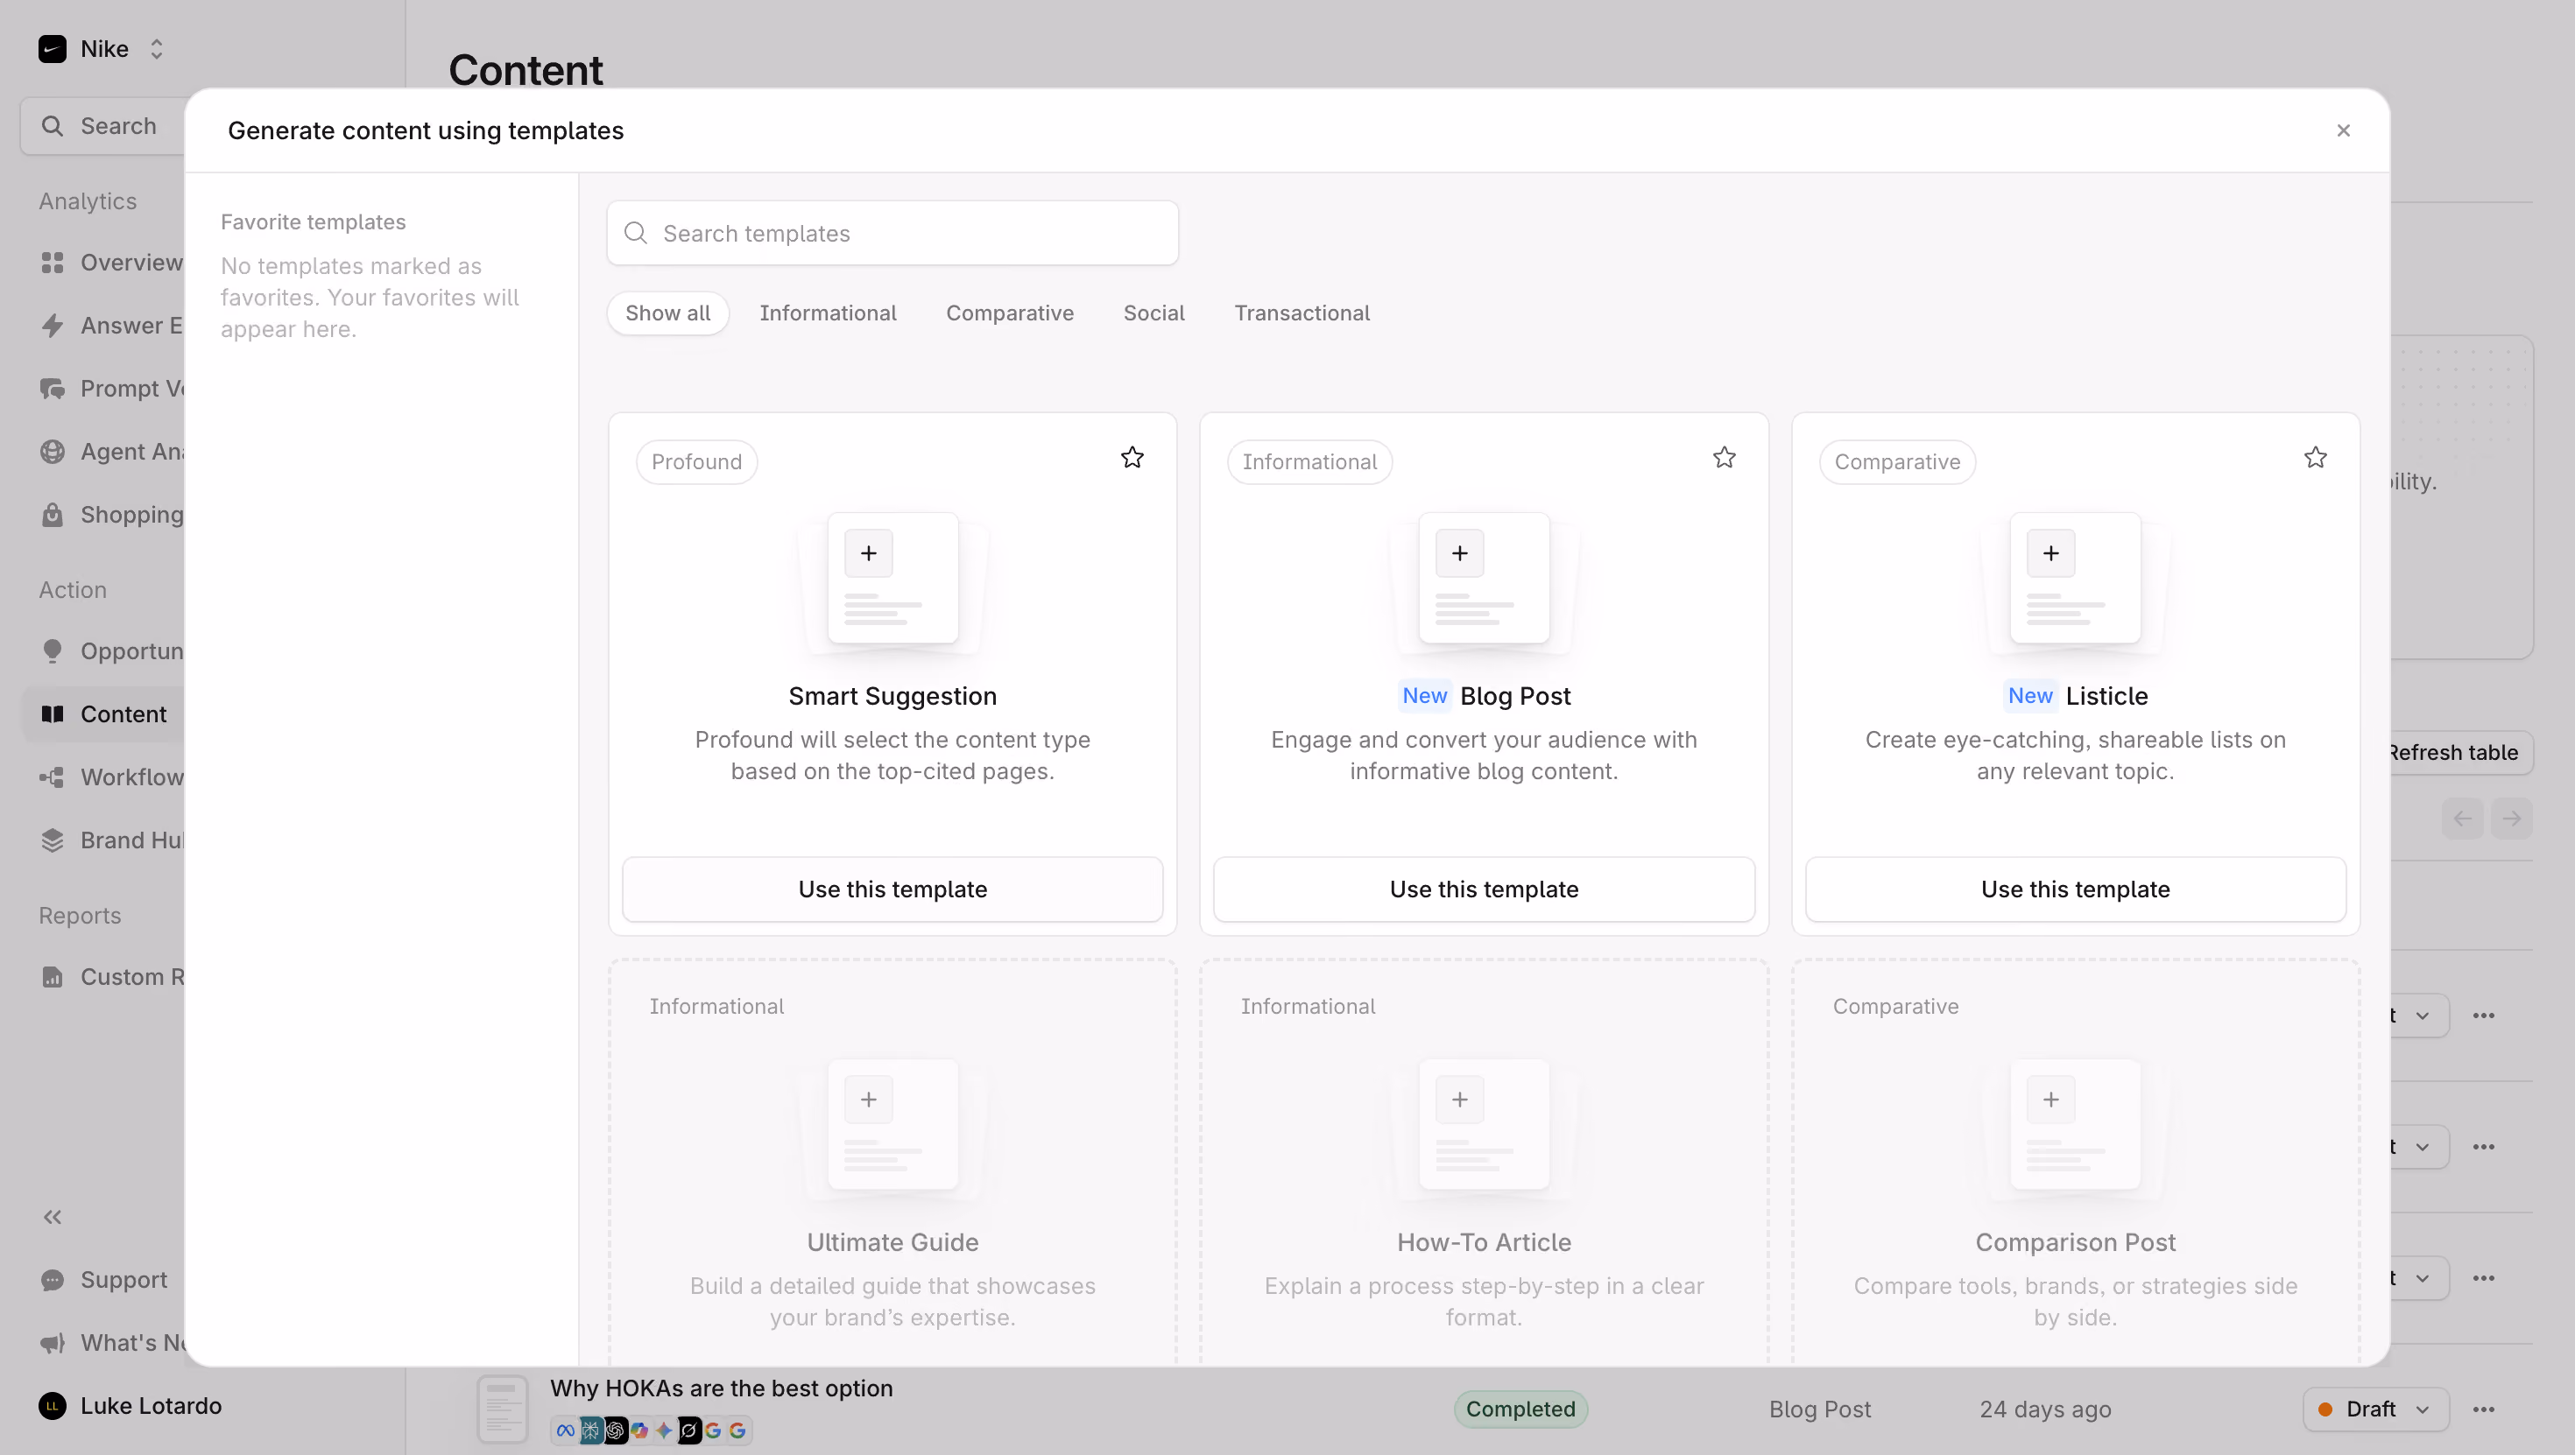This screenshot has width=2575, height=1455.
Task: Open Answer Engine lightning icon
Action: pos(52,326)
